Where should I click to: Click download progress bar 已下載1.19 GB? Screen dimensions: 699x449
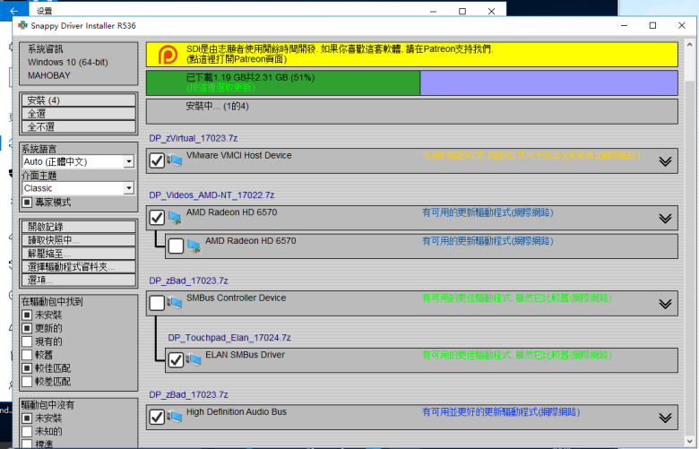(412, 82)
